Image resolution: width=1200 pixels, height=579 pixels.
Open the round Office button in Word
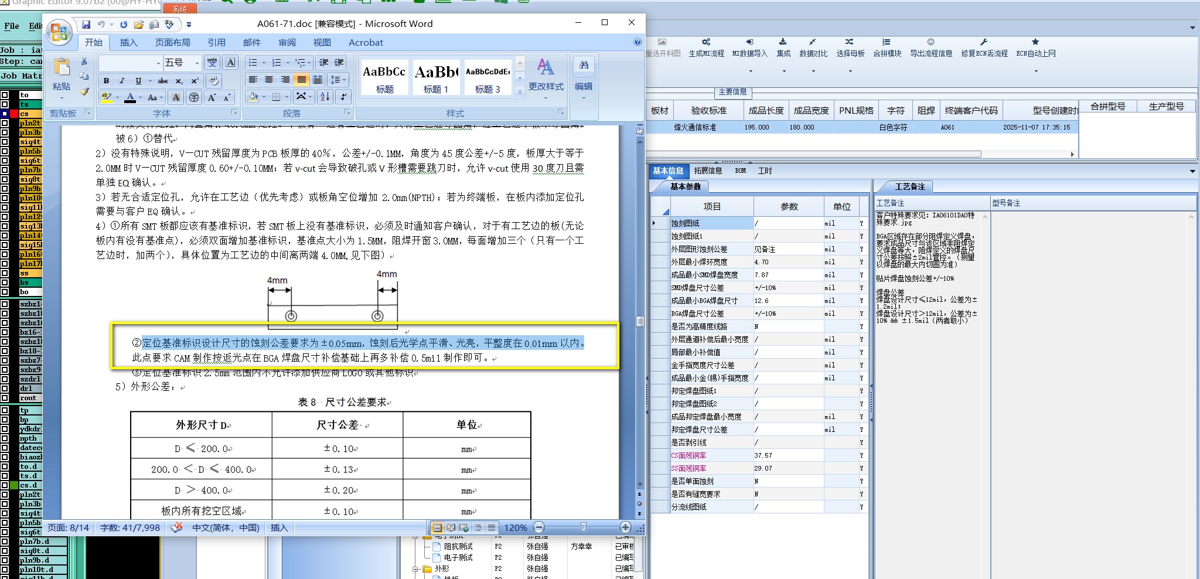pos(59,33)
